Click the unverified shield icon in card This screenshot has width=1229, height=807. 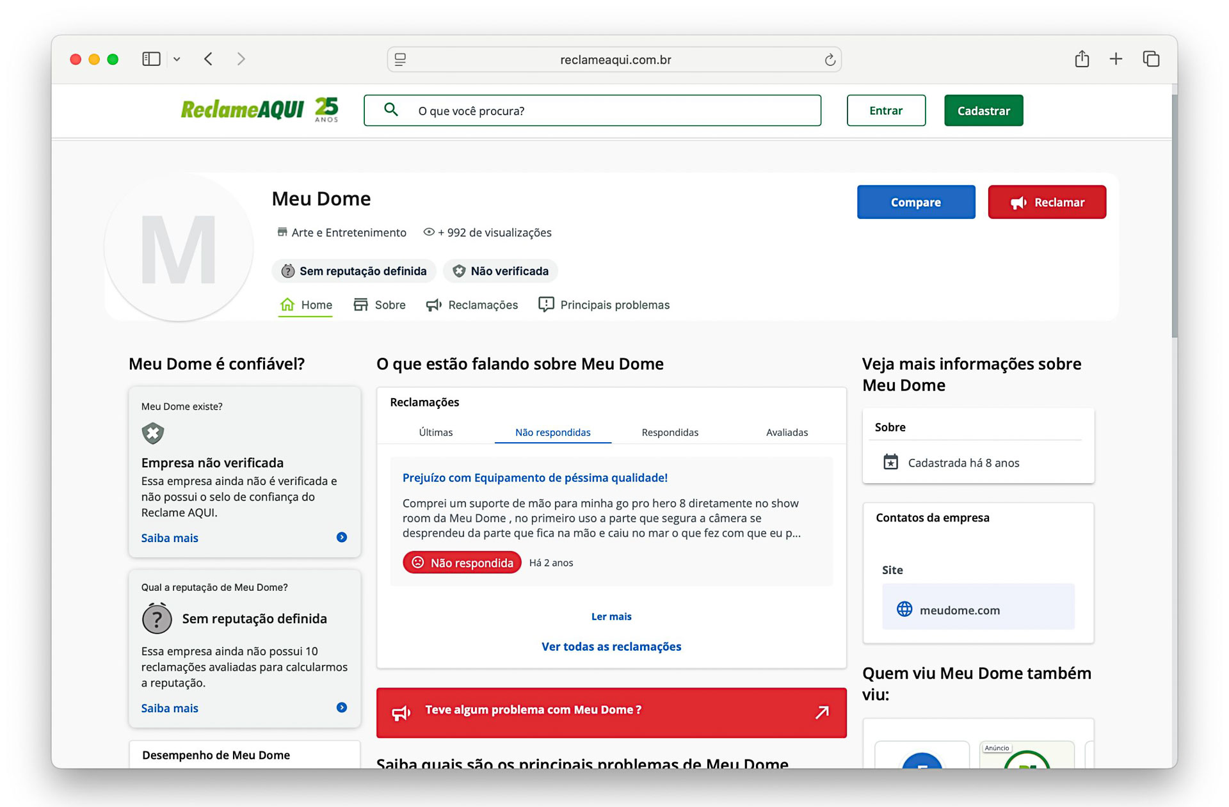(153, 433)
